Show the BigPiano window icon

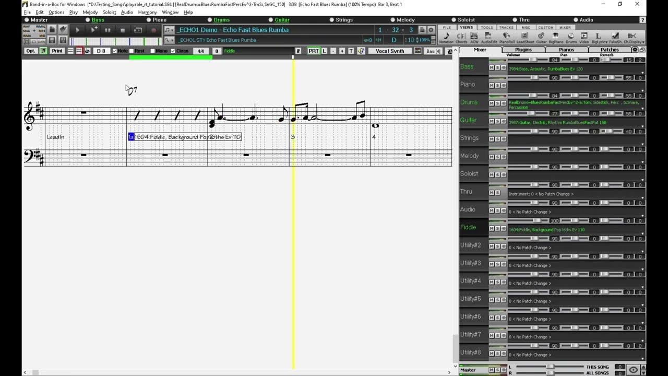(x=555, y=38)
